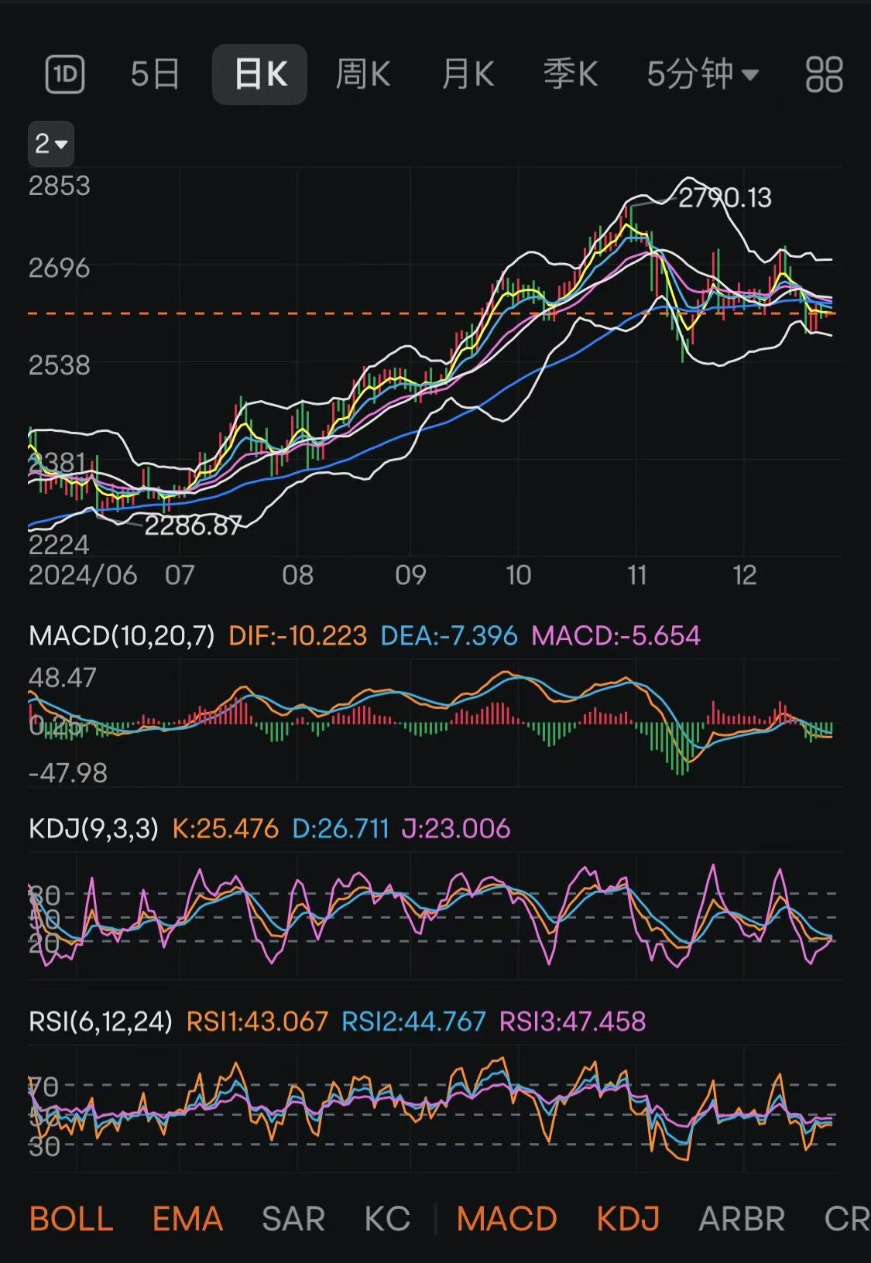
Task: Tap the 2696 price axis label
Action: pos(60,268)
